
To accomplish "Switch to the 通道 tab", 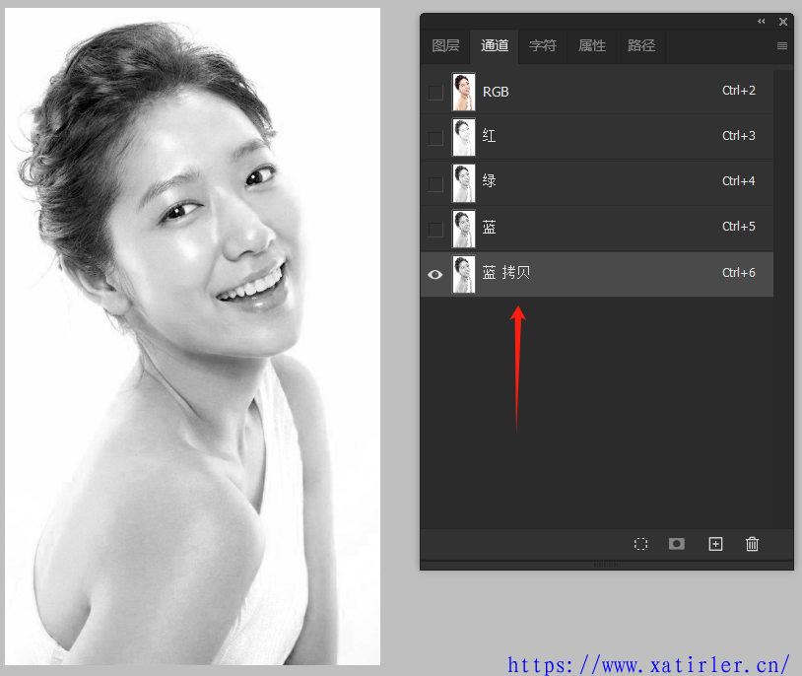I will pyautogui.click(x=495, y=45).
